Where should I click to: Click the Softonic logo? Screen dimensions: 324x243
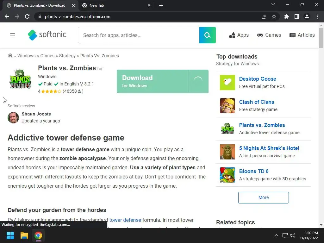click(x=47, y=35)
